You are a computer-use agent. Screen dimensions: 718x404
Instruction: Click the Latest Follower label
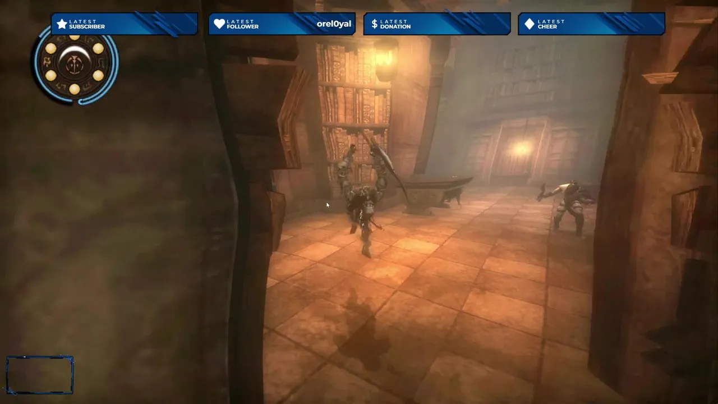[243, 24]
